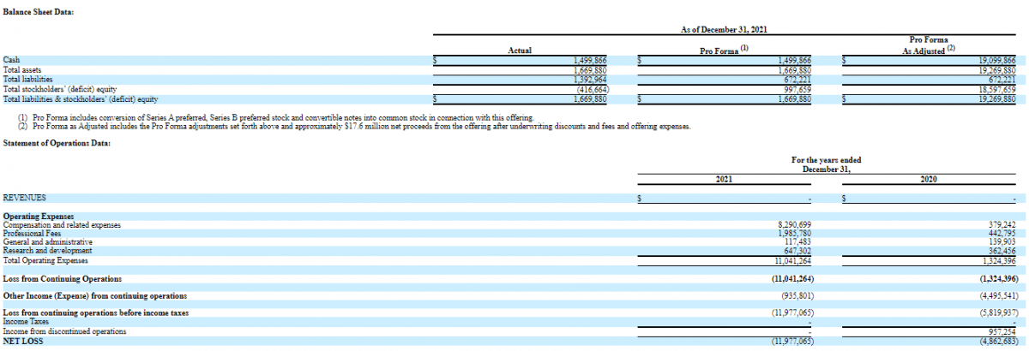
Task: Click footnote 1 about Series A preferred conversion
Action: pos(275,117)
